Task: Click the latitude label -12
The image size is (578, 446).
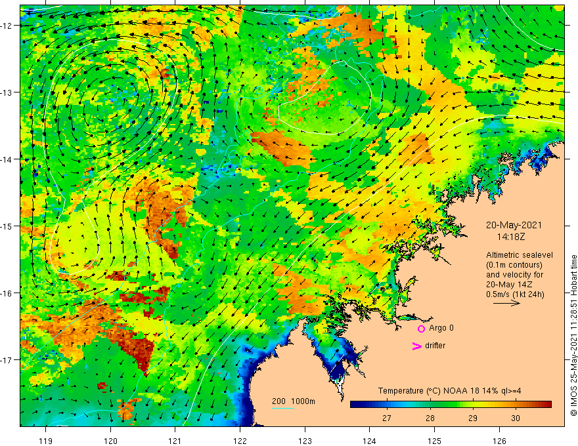Action: tap(7, 26)
